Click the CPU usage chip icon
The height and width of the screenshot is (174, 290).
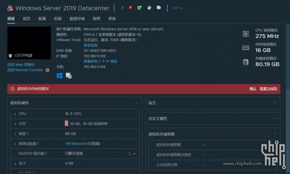(246, 34)
